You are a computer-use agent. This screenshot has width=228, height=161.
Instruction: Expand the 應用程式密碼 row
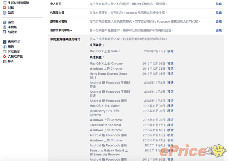pyautogui.click(x=136, y=21)
